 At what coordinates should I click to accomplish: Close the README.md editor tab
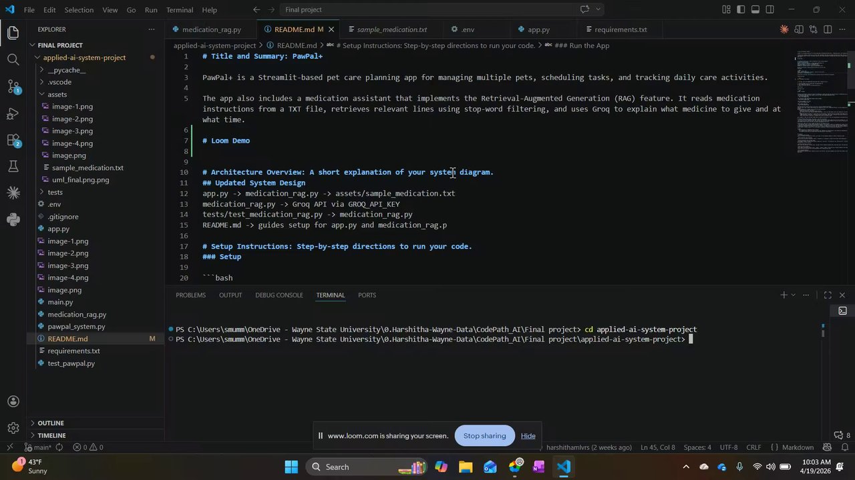(331, 29)
